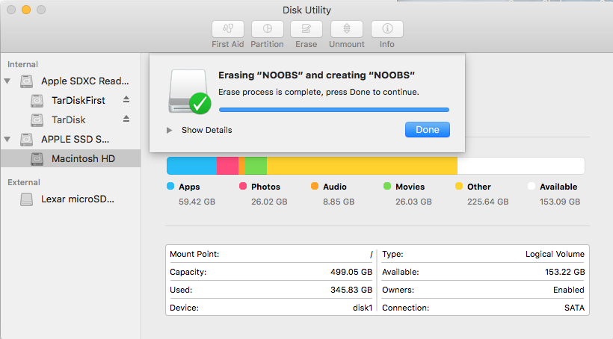Image resolution: width=613 pixels, height=339 pixels.
Task: Click the Type value Logical Volume
Action: (x=555, y=254)
